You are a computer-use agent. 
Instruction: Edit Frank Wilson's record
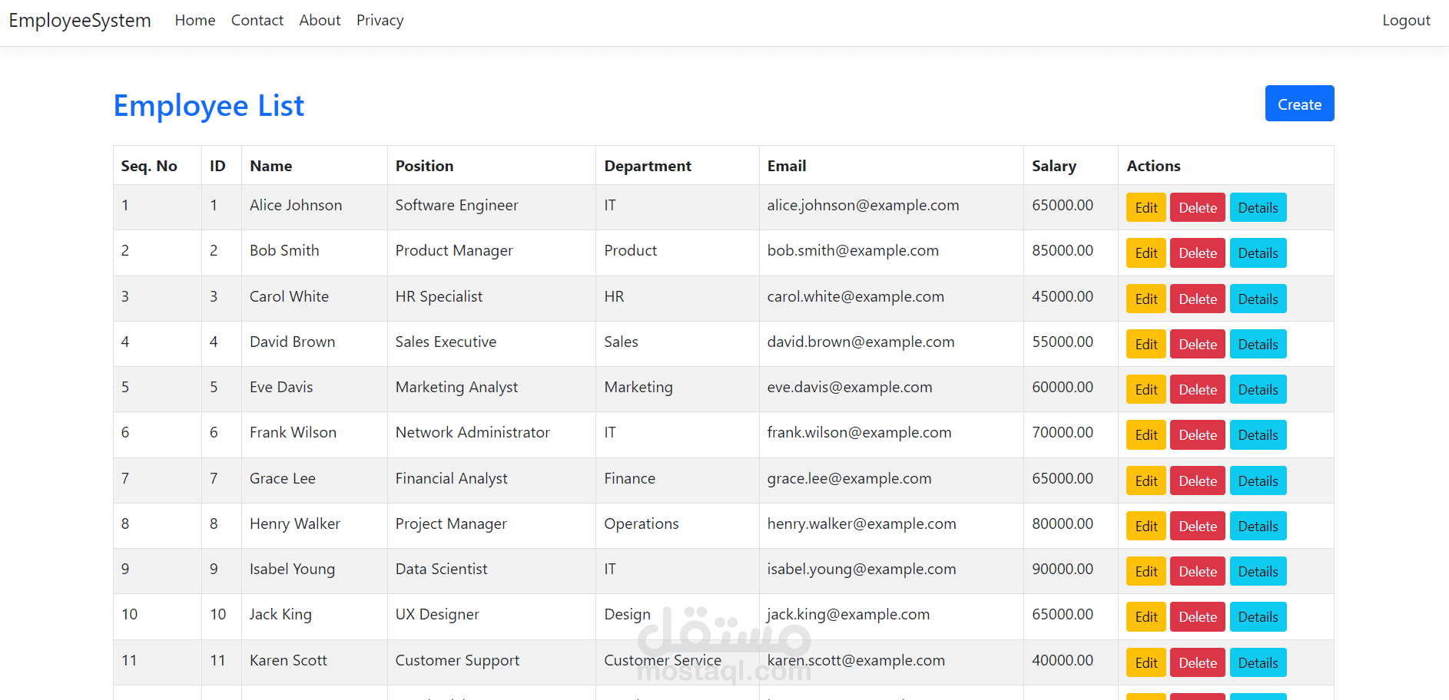point(1146,435)
